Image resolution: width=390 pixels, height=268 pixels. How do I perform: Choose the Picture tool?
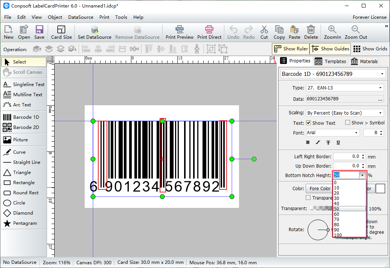24,139
